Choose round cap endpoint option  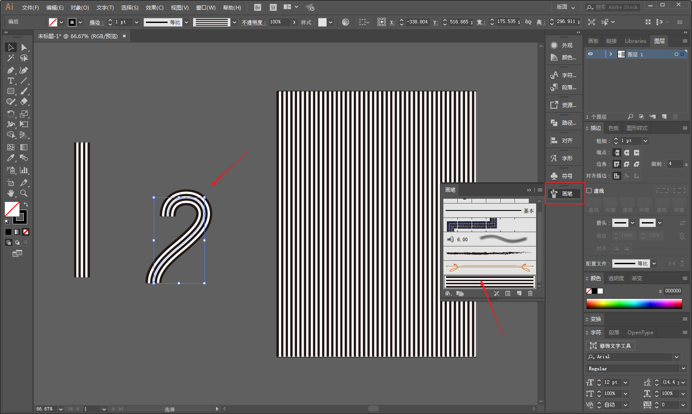click(627, 152)
